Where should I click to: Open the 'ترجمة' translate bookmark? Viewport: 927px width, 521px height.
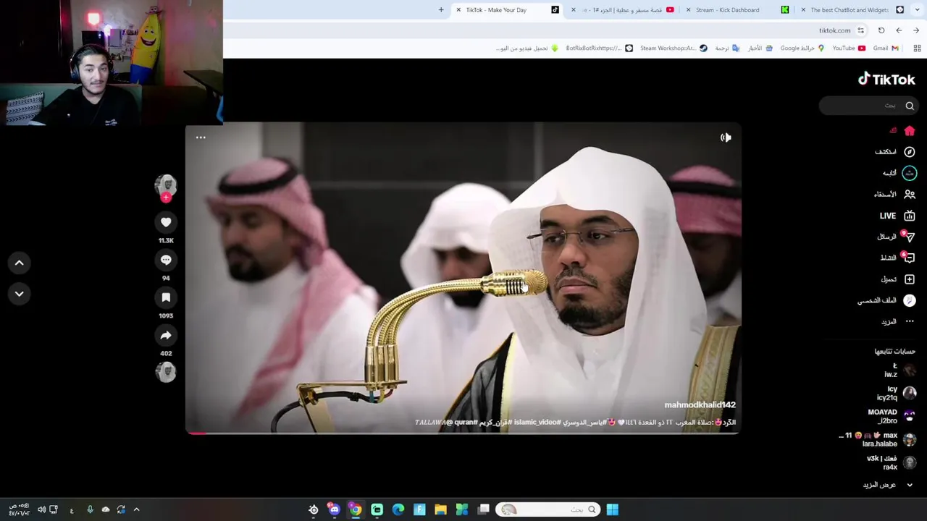[727, 48]
